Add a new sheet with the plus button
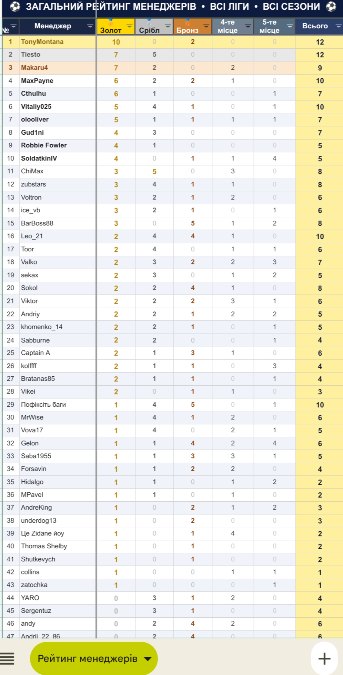This screenshot has height=675, width=343. (x=324, y=658)
